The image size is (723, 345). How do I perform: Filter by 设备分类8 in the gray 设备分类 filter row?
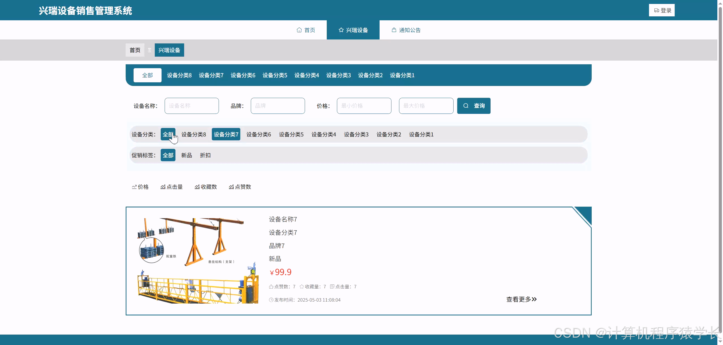[194, 134]
